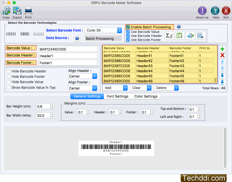
Task: Uncheck Use Barcode Header
Action: point(128,36)
